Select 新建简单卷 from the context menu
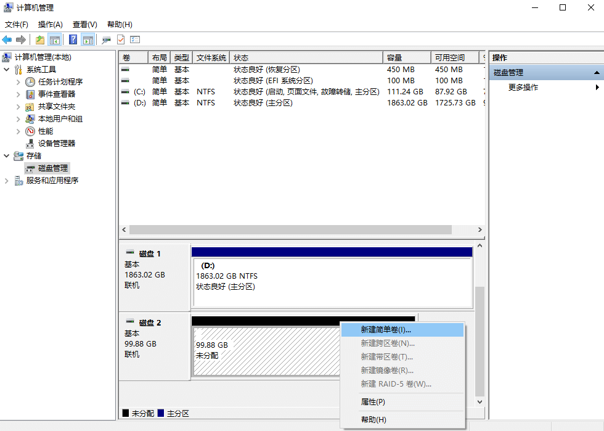This screenshot has width=604, height=431. [x=386, y=329]
